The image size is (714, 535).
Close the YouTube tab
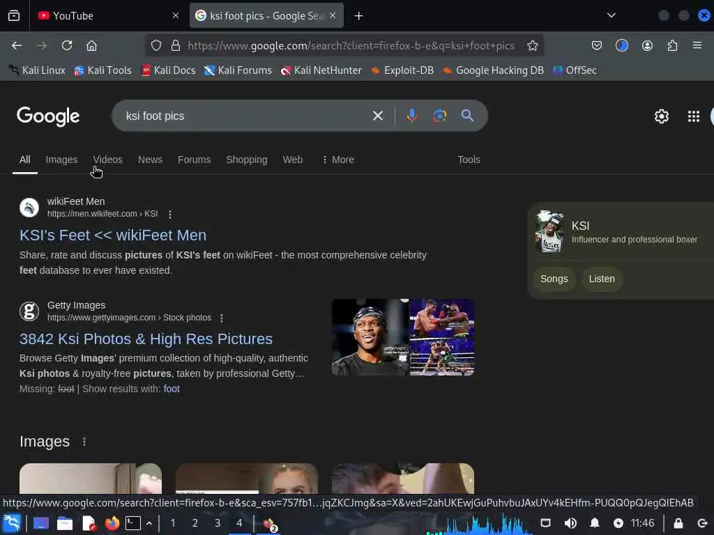[176, 16]
